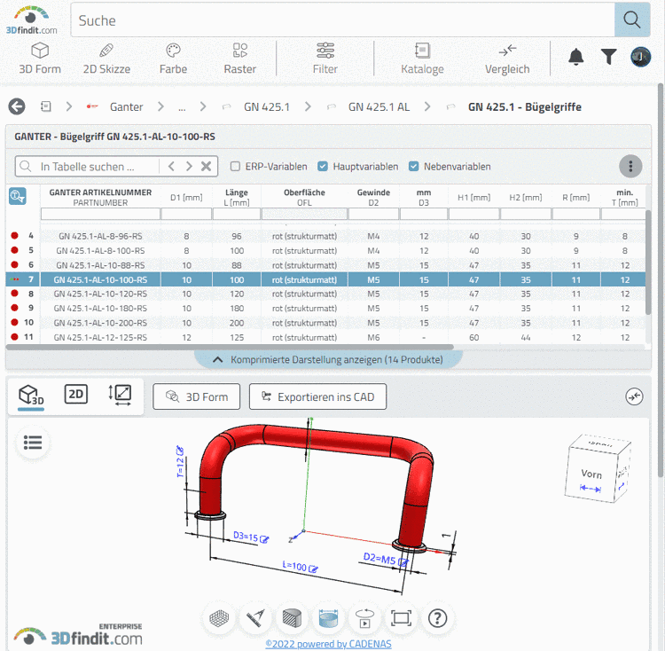This screenshot has width=665, height=651.
Task: Uncheck the Hauptvariablen checkbox
Action: coord(323,166)
